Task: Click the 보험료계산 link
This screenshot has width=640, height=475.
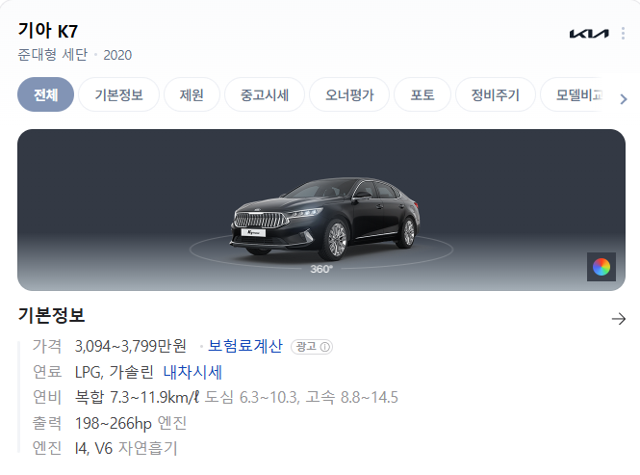Action: click(x=245, y=346)
